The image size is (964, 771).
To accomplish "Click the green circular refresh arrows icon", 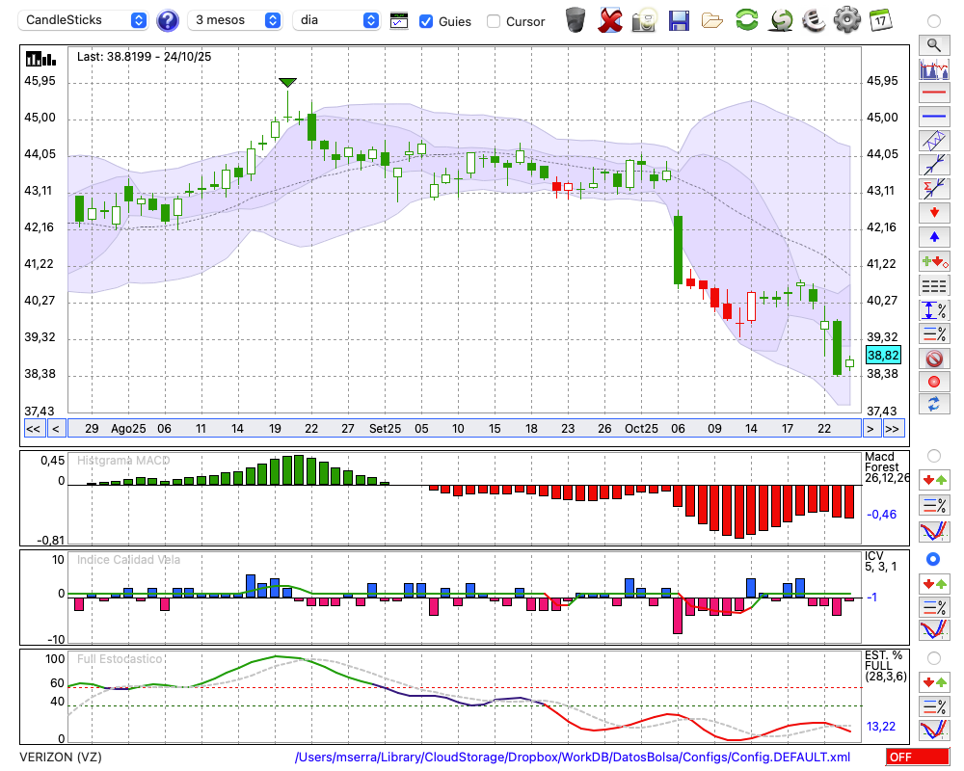I will tap(746, 19).
